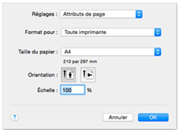Viewport: 178px width, 130px height.
Task: Click the 210 par 297 mm text
Action: point(80,62)
